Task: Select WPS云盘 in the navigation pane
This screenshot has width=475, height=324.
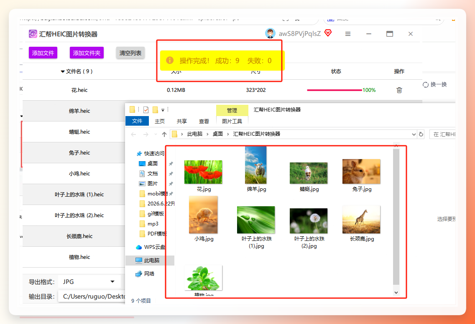Action: pos(150,247)
